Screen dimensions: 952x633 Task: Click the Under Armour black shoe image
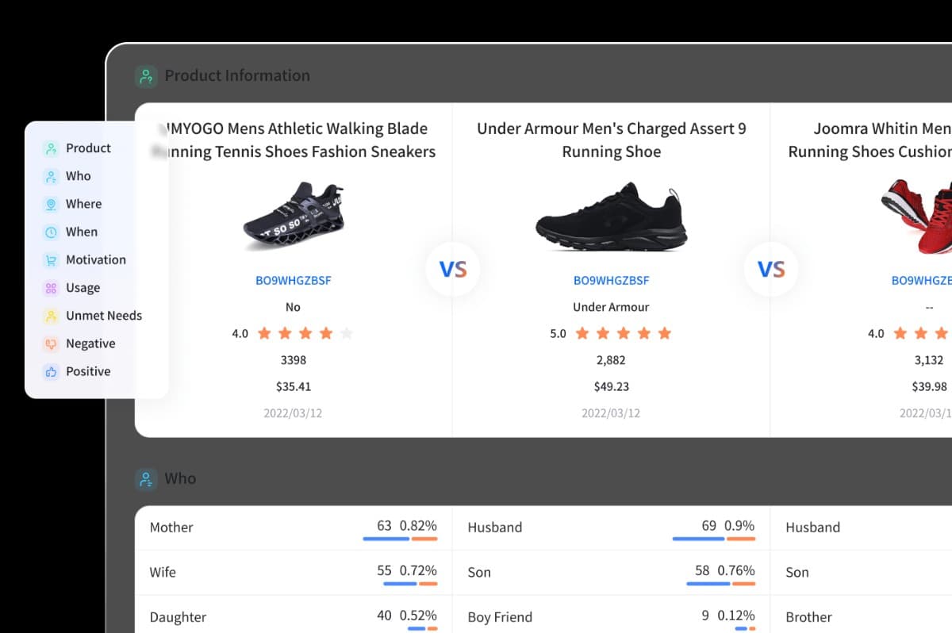coord(612,217)
